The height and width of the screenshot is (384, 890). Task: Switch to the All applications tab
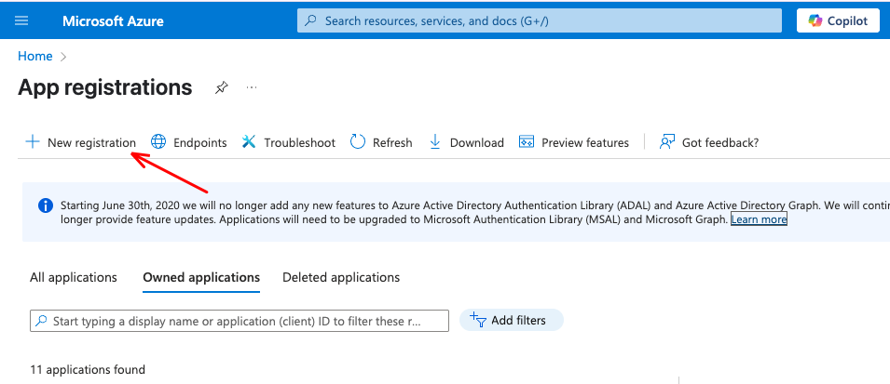point(74,277)
